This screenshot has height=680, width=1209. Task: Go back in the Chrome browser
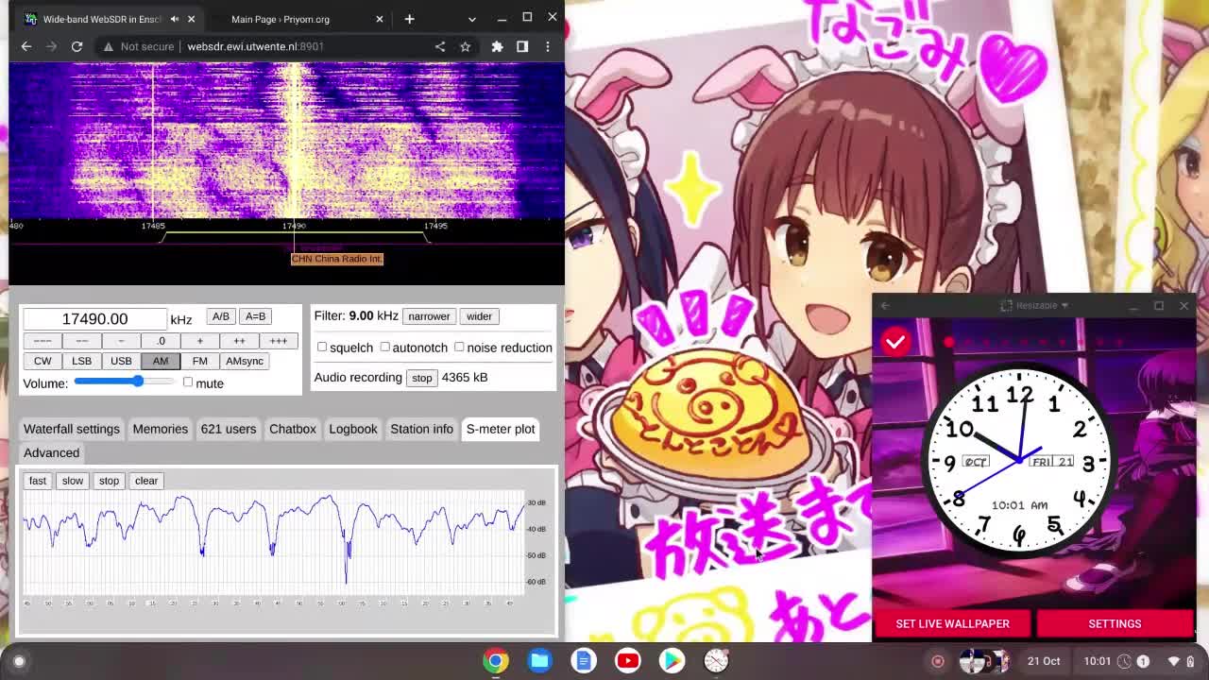(26, 46)
